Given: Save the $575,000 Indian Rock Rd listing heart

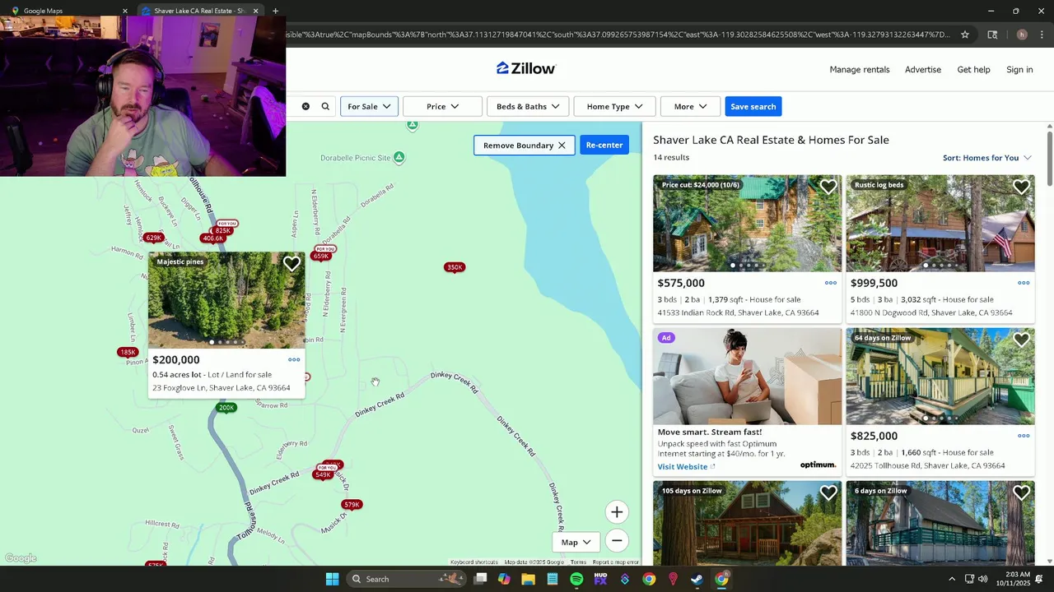Looking at the screenshot, I should (828, 187).
